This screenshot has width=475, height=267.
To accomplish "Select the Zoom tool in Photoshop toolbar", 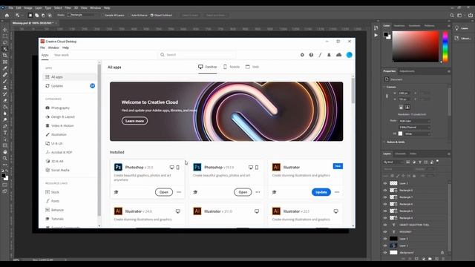I will pos(5,158).
